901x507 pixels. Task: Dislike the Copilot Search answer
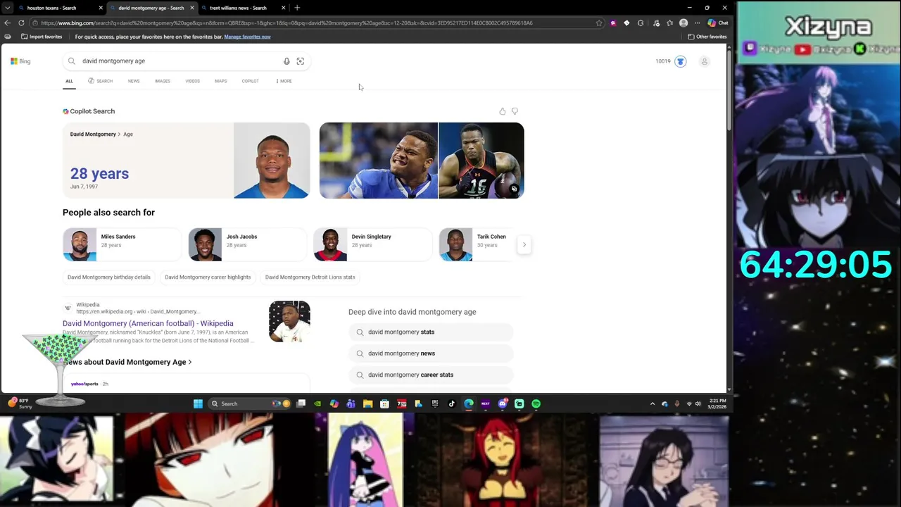coord(515,111)
